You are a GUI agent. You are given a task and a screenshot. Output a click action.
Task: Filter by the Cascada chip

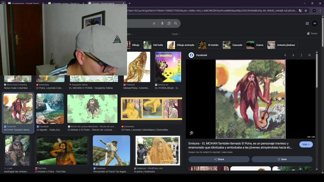click(234, 45)
